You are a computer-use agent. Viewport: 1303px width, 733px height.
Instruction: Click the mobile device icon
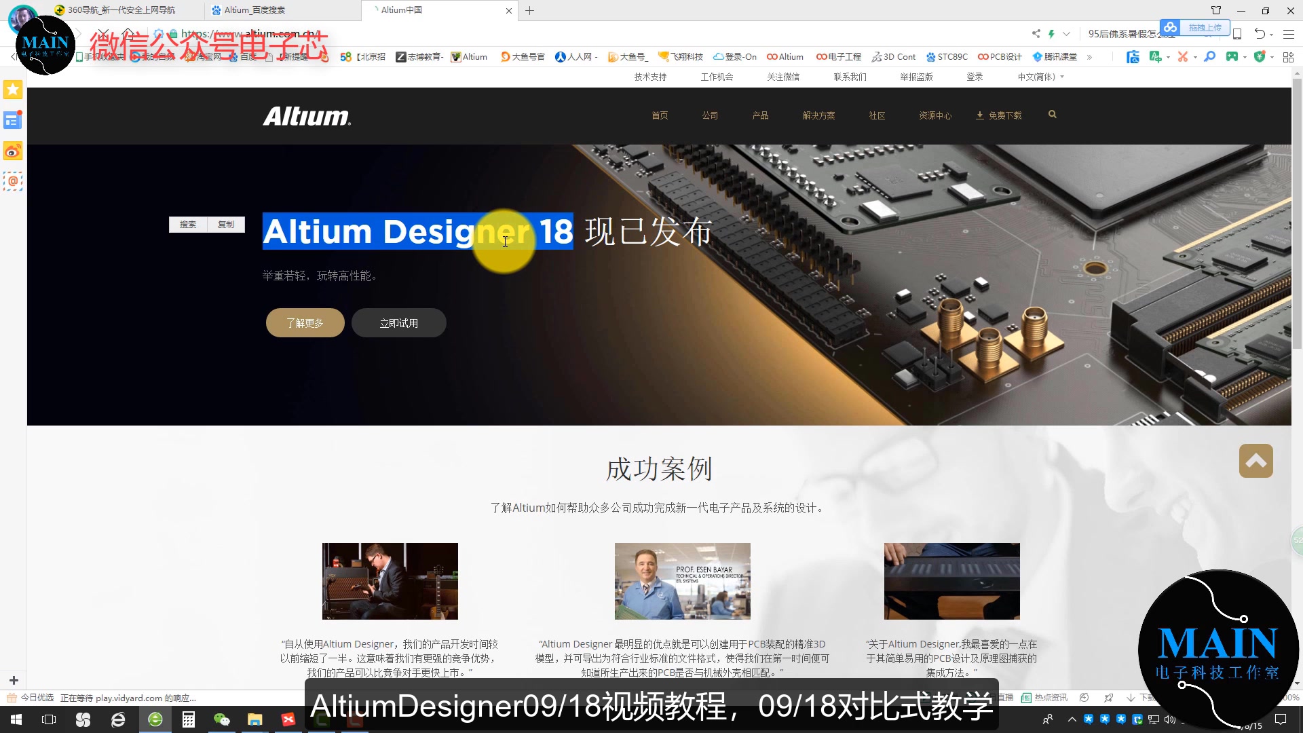point(1237,34)
